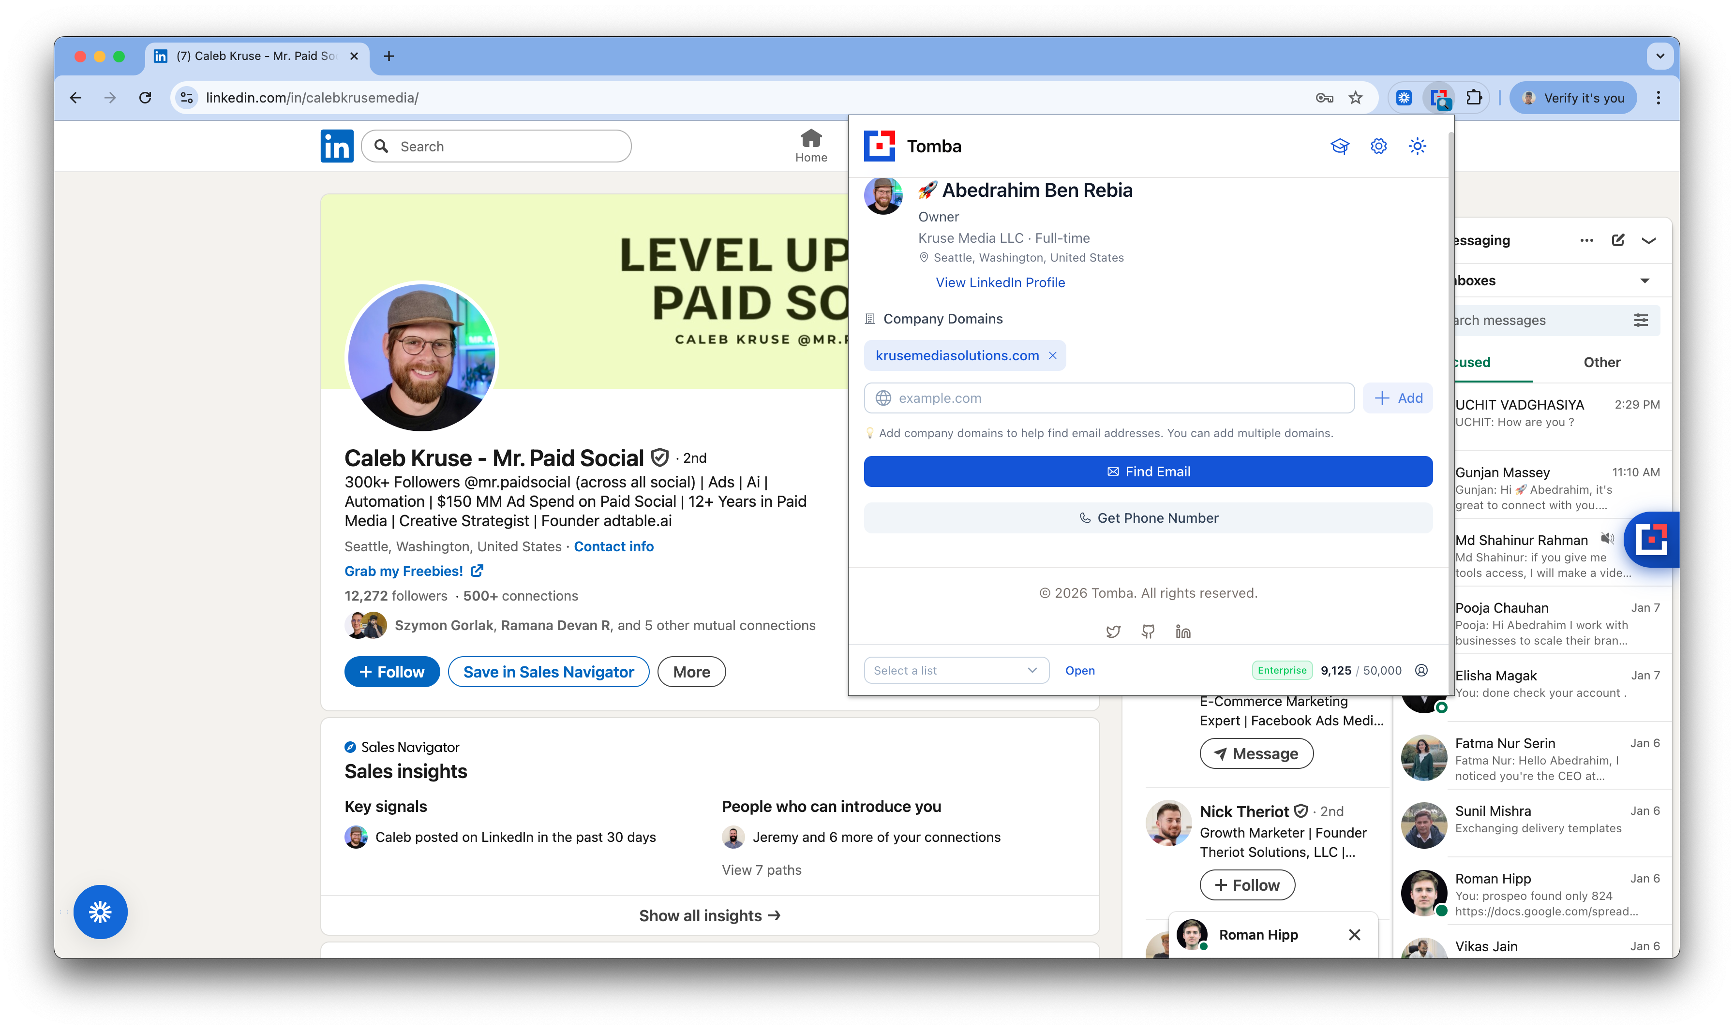Viewport: 1734px width, 1030px height.
Task: Open the message filter options icon
Action: coord(1640,320)
